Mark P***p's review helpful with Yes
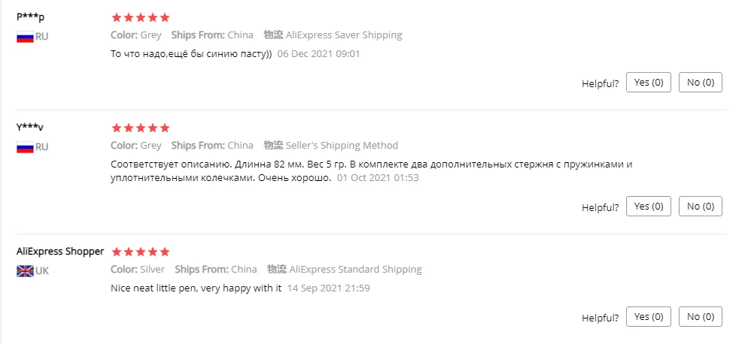Screen dimensions: 742x344 pos(648,83)
